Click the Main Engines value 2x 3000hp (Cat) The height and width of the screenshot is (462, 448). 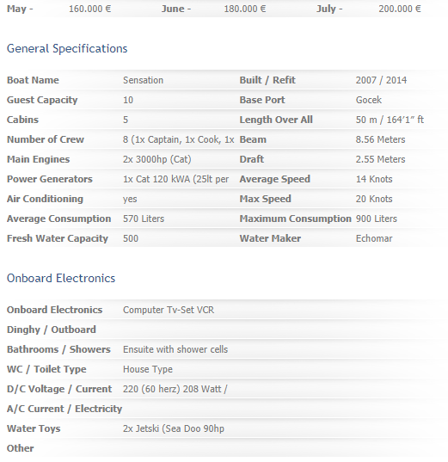point(157,159)
